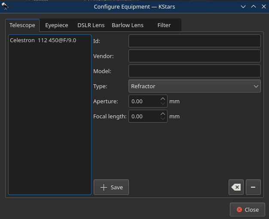Open the Type dropdown showing Refractor
269x219 pixels.
pyautogui.click(x=195, y=86)
